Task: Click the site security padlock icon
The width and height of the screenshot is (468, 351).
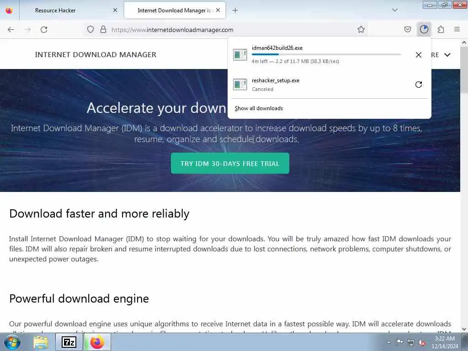Action: coord(103,29)
